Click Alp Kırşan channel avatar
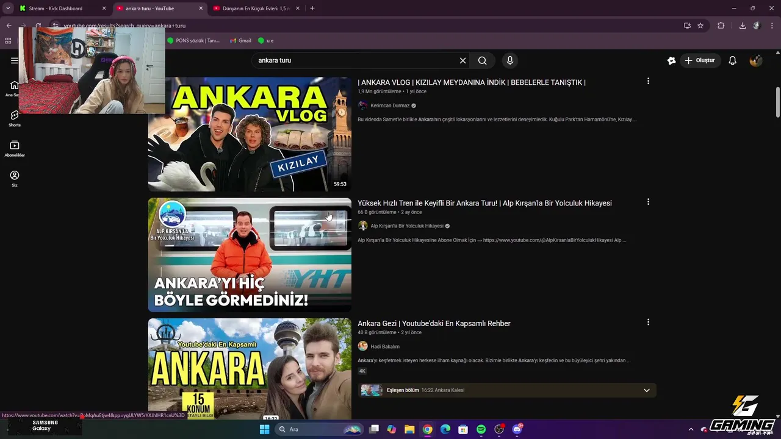 point(362,226)
